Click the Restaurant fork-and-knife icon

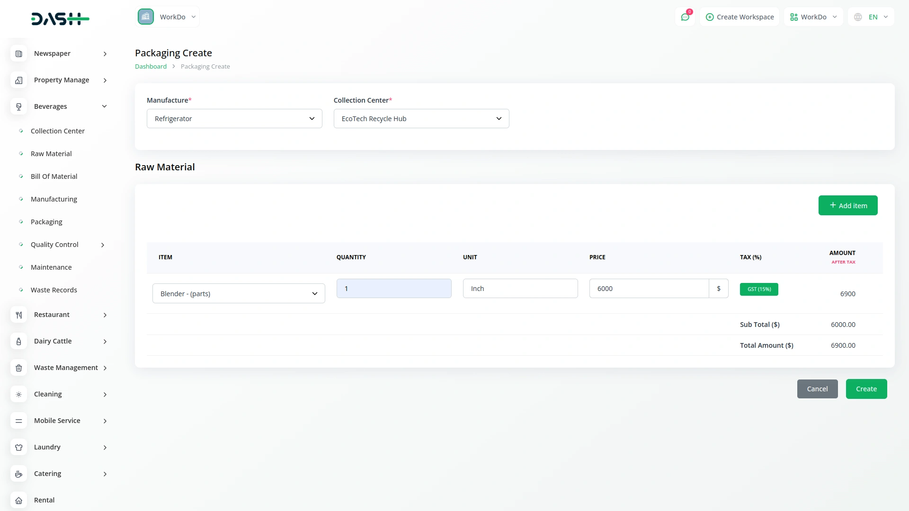pyautogui.click(x=19, y=315)
